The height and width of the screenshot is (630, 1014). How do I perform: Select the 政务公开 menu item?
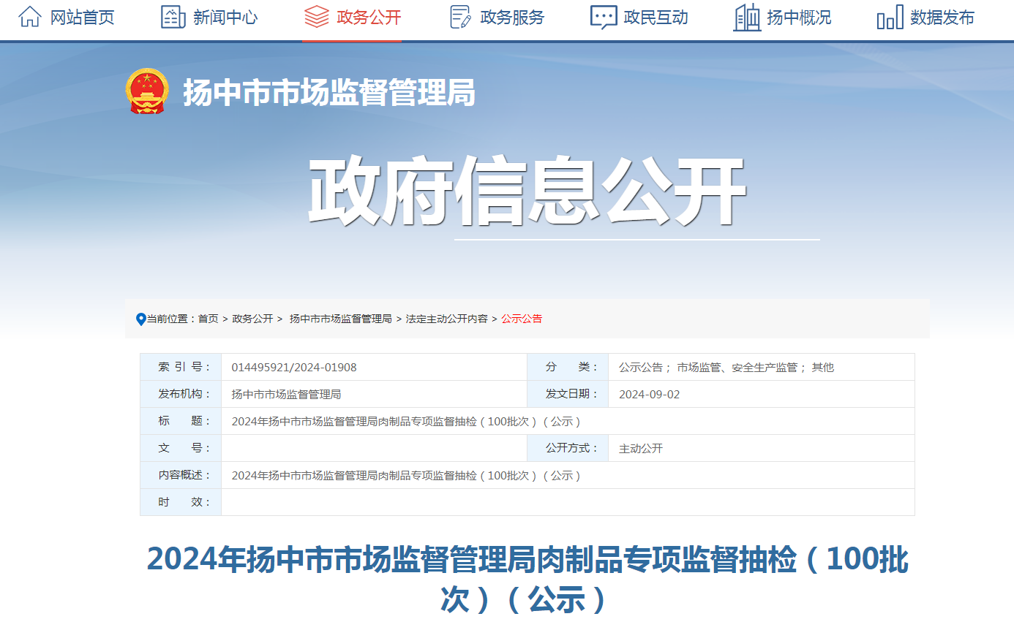[x=369, y=18]
